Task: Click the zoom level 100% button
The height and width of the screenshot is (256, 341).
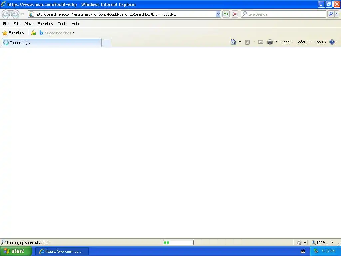Action: pos(319,243)
